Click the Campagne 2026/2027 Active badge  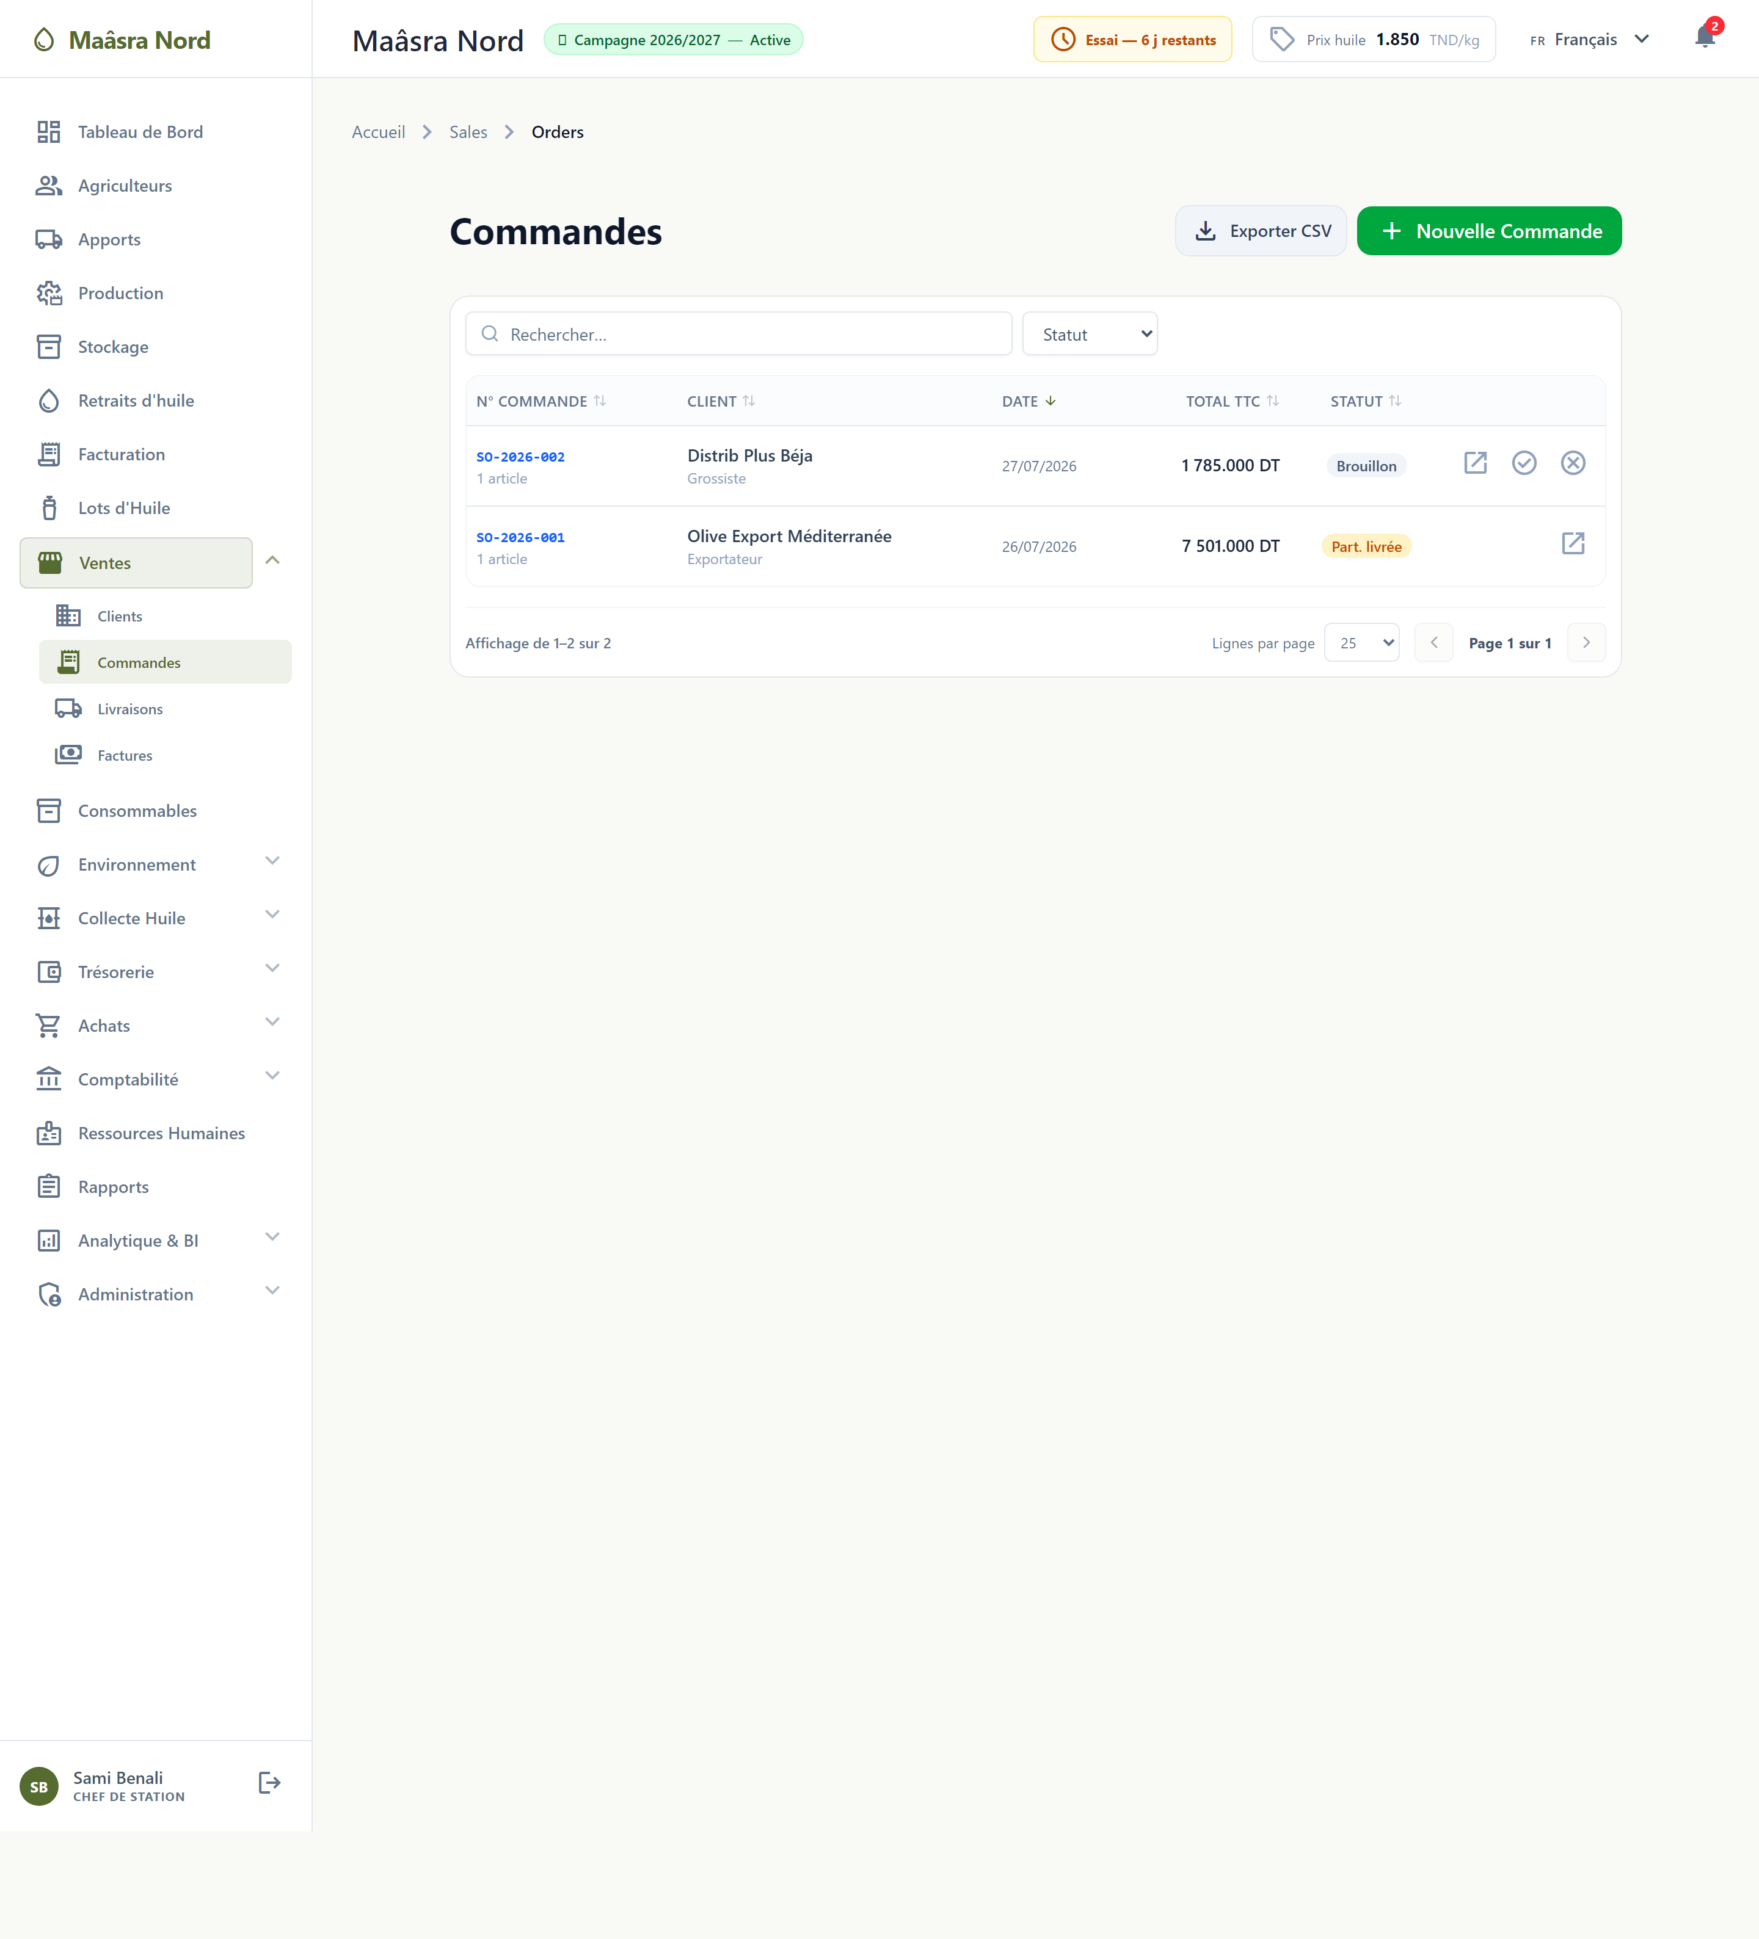pyautogui.click(x=674, y=40)
